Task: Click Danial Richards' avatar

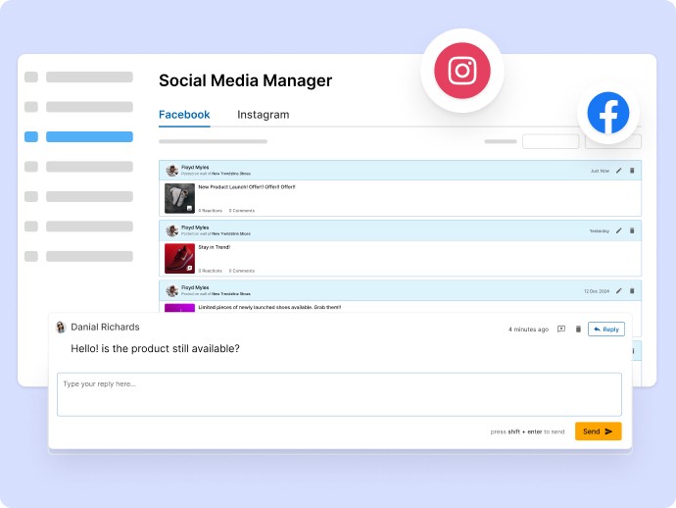Action: (x=61, y=328)
